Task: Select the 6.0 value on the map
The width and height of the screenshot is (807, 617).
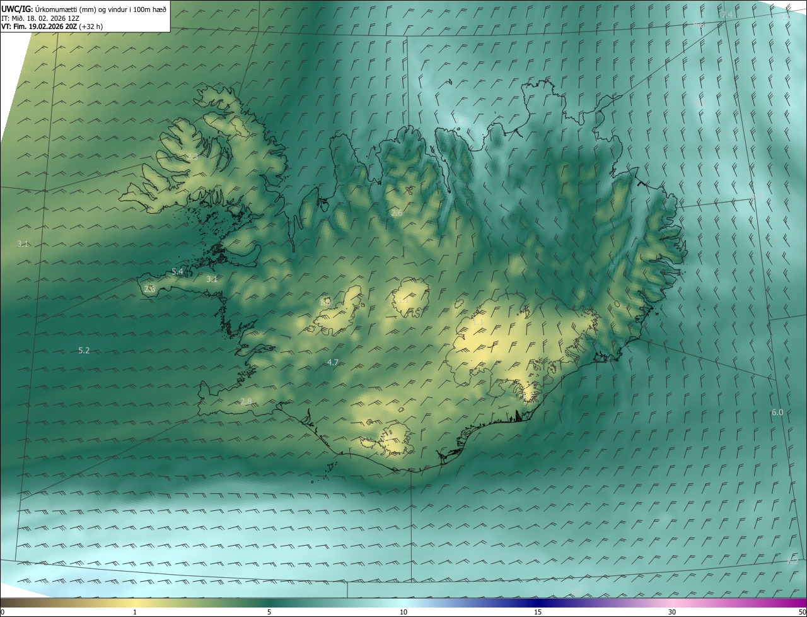Action: point(777,413)
